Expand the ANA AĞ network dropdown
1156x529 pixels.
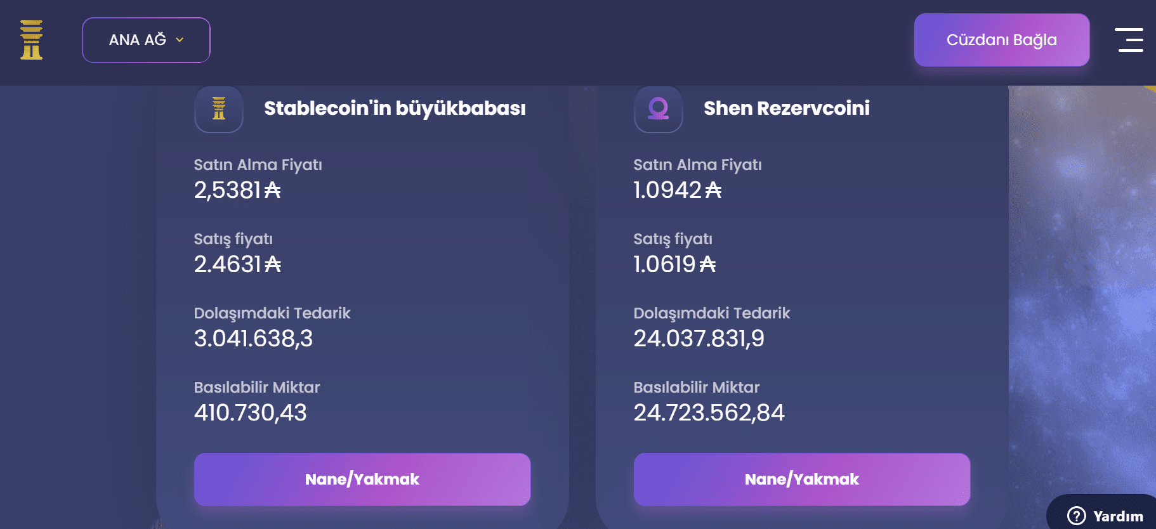[146, 40]
